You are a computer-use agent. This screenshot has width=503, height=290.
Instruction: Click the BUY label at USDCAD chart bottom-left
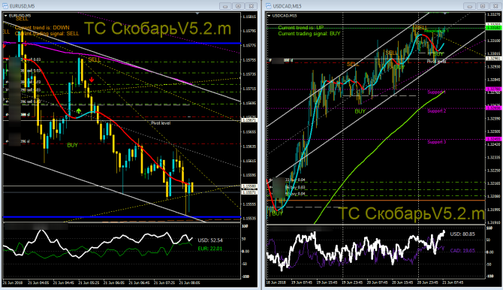point(278,213)
